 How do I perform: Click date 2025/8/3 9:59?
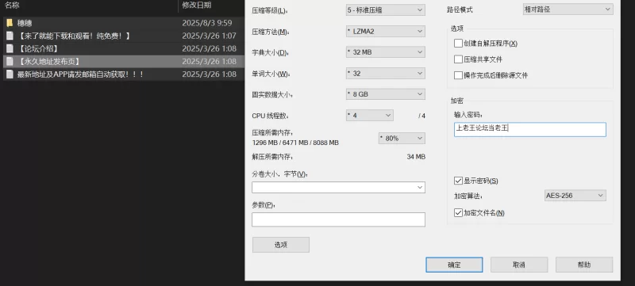(x=207, y=23)
